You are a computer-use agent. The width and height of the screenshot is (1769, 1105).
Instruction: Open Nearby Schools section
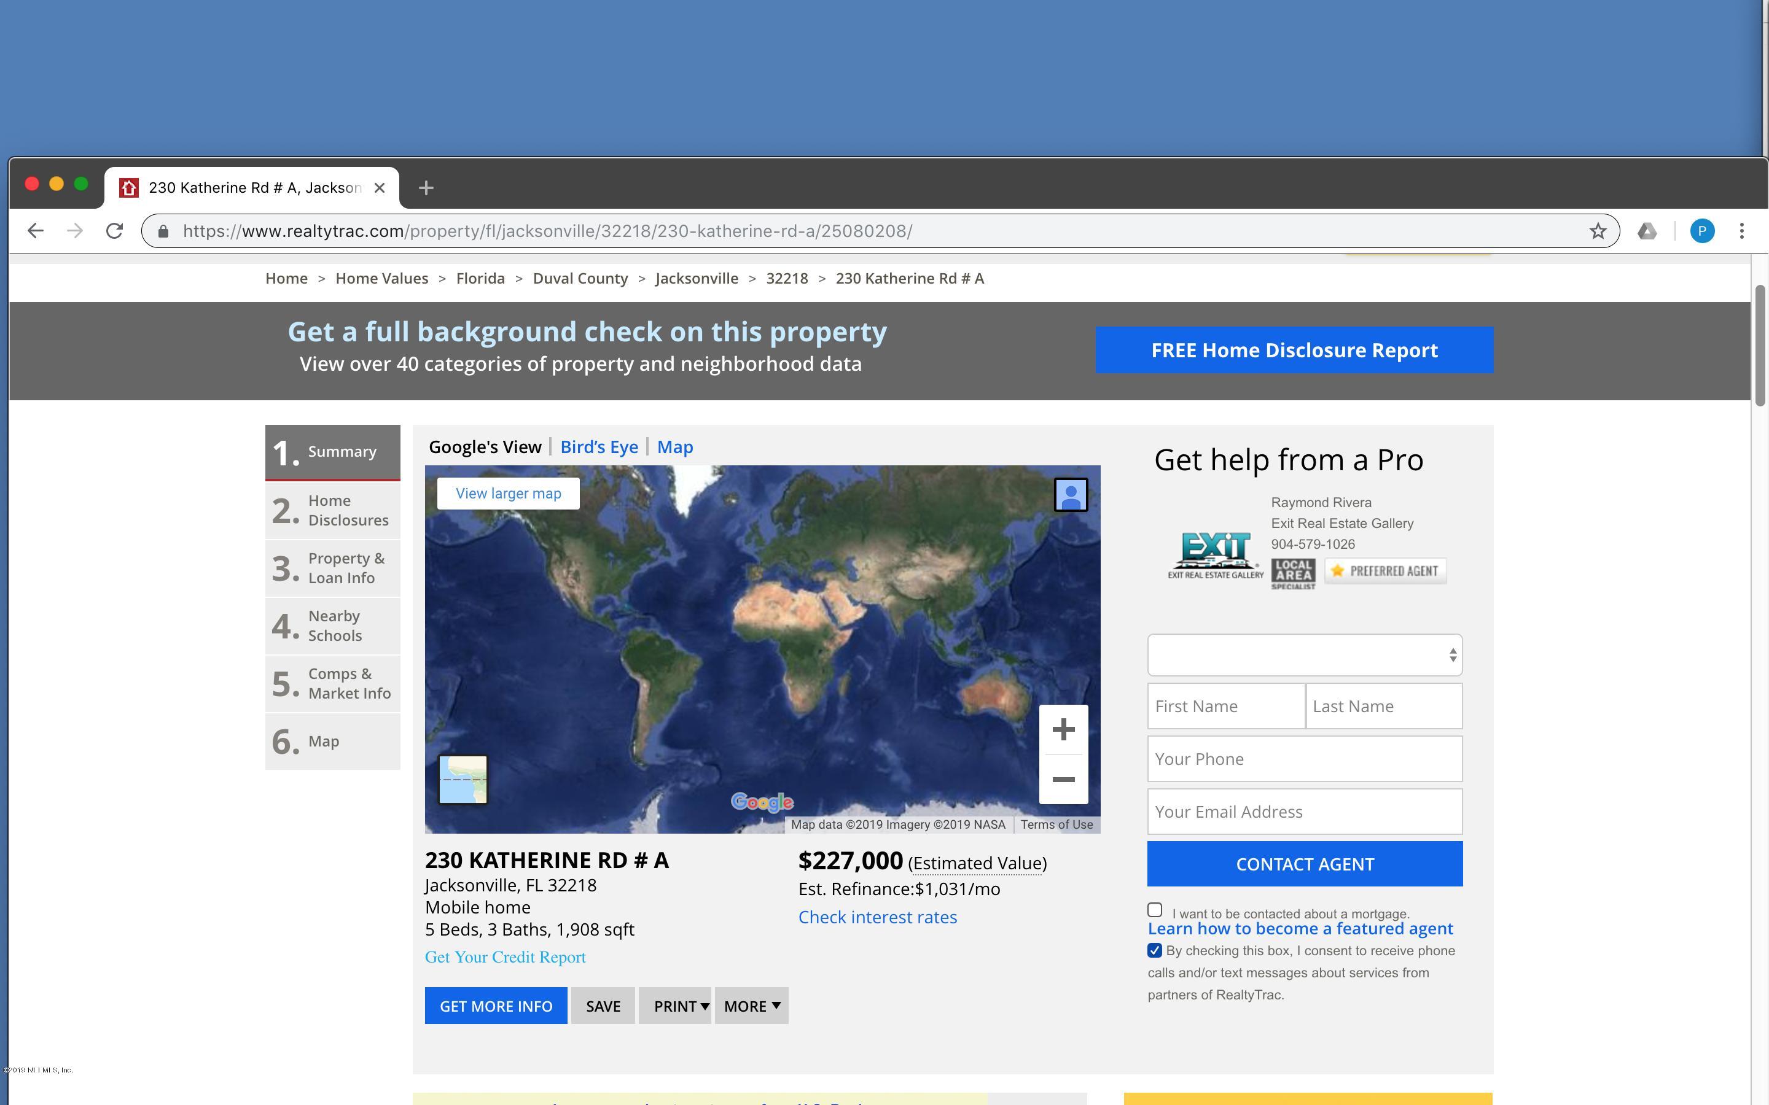[x=332, y=626]
